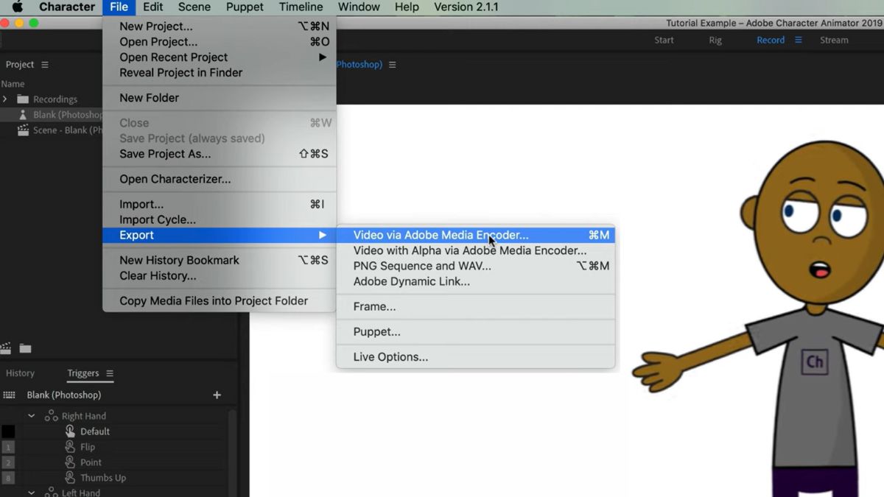Click the Flip trigger hand icon

(70, 447)
